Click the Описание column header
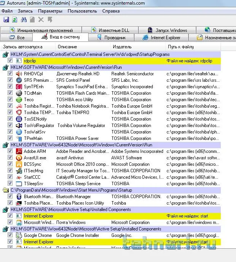Image resolution: width=236 pixels, height=262 pixels. click(x=67, y=47)
